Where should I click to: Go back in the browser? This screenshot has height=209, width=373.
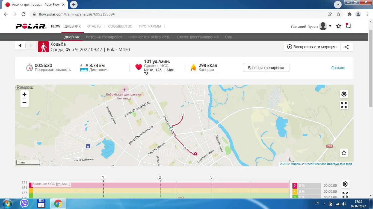tap(6, 14)
